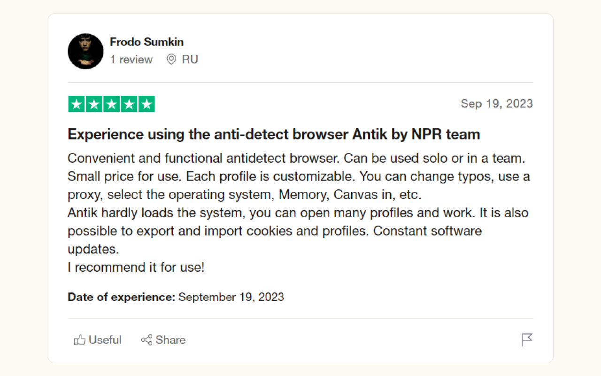Click the thumbs-up icon next to Useful
Screen dimensions: 601x376
[x=80, y=340]
